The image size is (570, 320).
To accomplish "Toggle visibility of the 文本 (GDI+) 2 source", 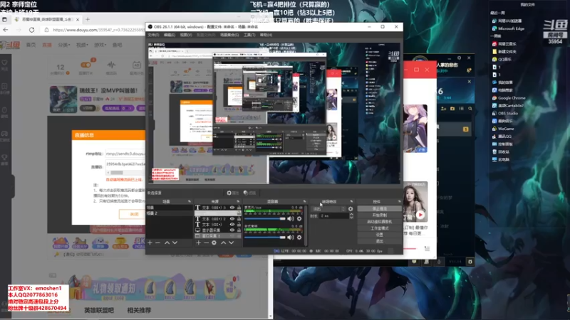I will pyautogui.click(x=232, y=219).
